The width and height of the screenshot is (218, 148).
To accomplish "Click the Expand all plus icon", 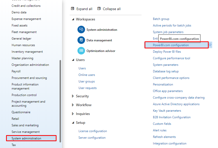I will pos(73,9).
